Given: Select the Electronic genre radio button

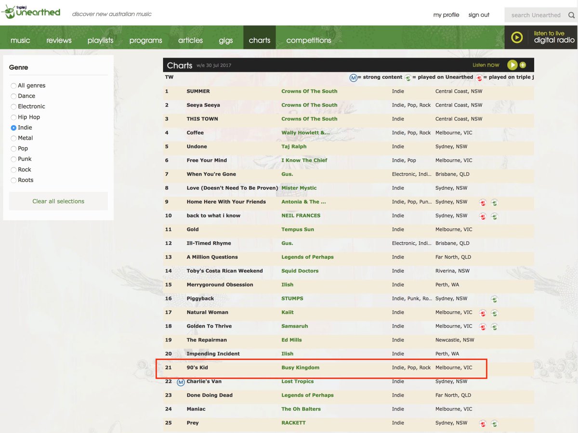Looking at the screenshot, I should click(x=13, y=107).
